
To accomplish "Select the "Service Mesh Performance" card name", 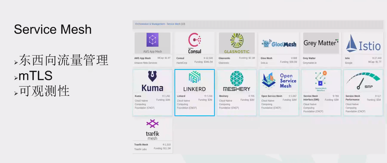I will [353, 98].
